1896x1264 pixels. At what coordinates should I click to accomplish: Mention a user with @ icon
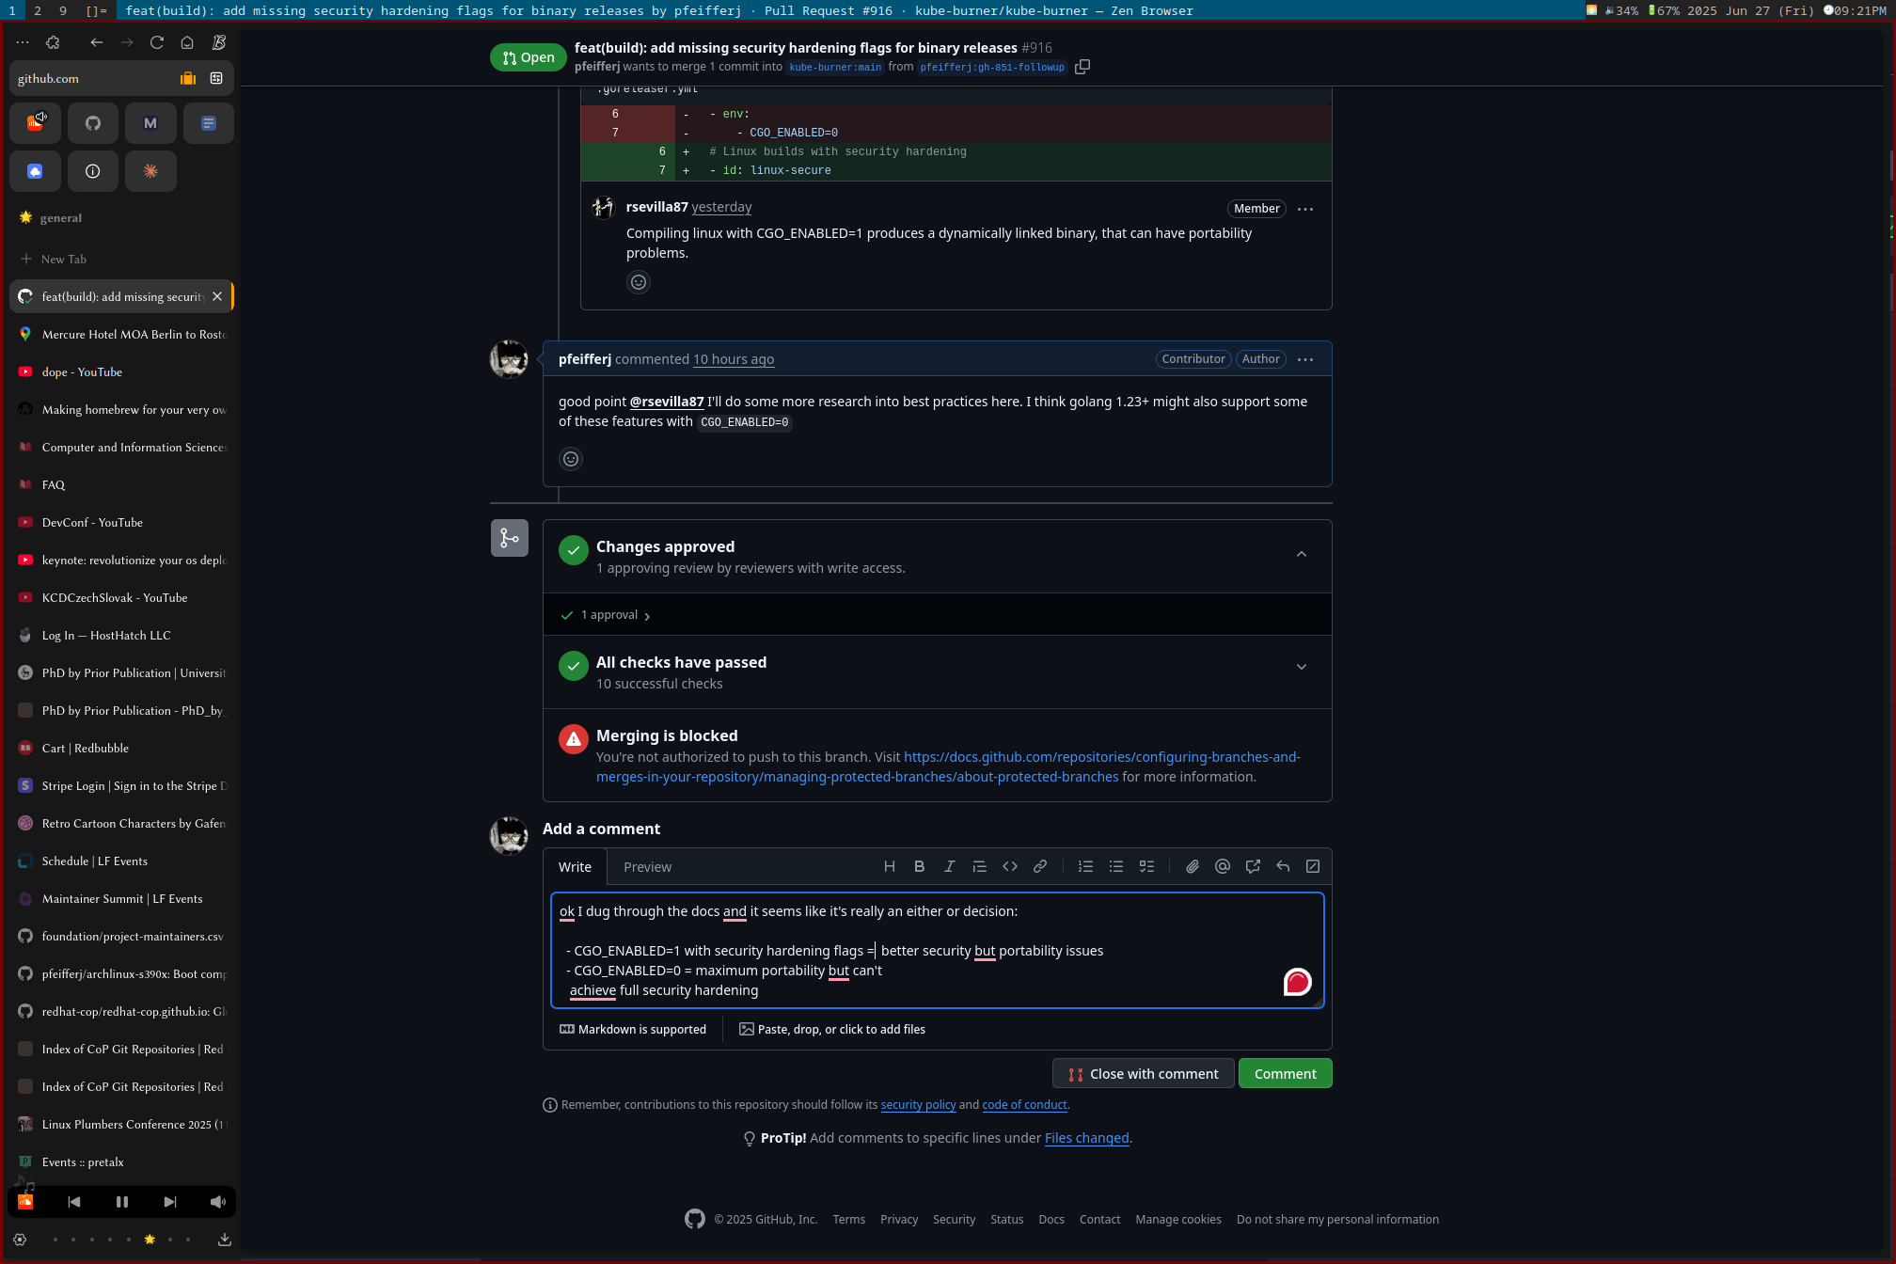(1222, 866)
